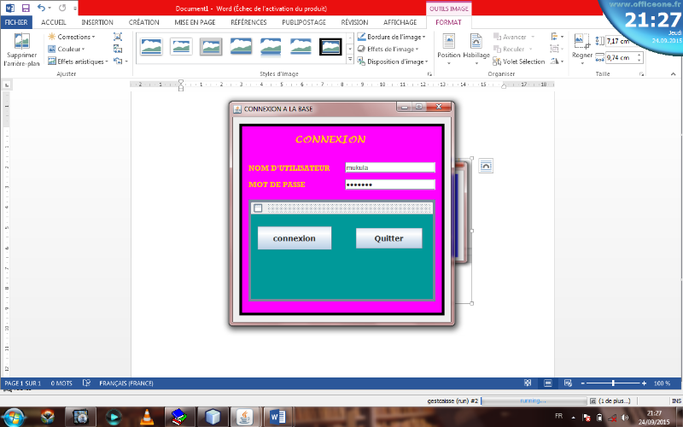This screenshot has height=427, width=683.
Task: Switch to web layout view icon
Action: tap(568, 383)
